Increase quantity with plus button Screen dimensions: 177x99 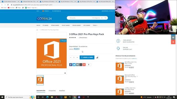(x=77, y=57)
